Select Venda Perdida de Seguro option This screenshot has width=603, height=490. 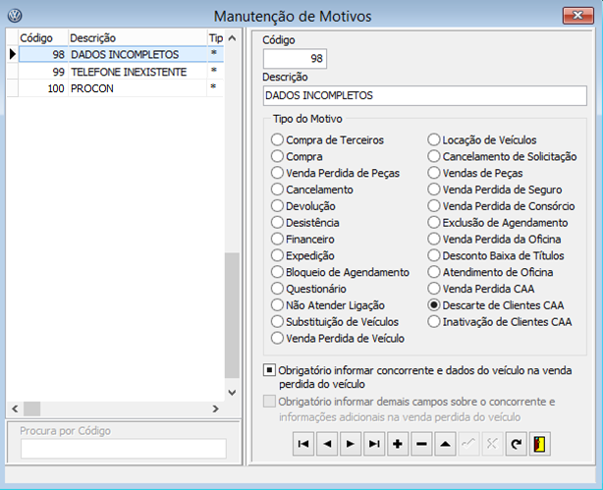(x=495, y=190)
